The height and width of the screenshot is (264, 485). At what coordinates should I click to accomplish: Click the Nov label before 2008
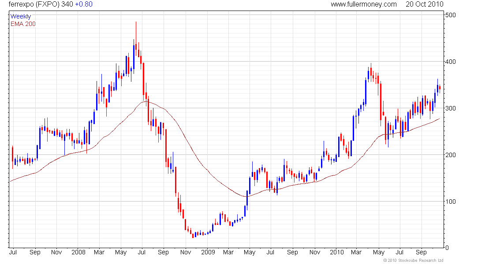click(x=56, y=252)
